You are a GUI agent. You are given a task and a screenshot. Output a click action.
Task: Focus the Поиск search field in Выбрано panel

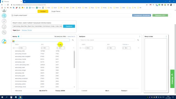(x=107, y=40)
